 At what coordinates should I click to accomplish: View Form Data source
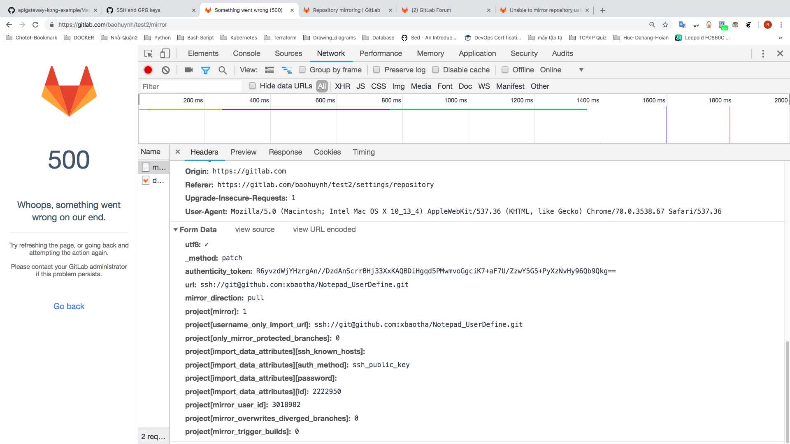[255, 229]
